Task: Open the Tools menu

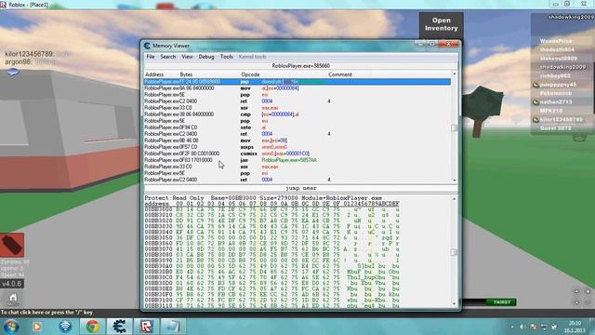Action: point(227,57)
